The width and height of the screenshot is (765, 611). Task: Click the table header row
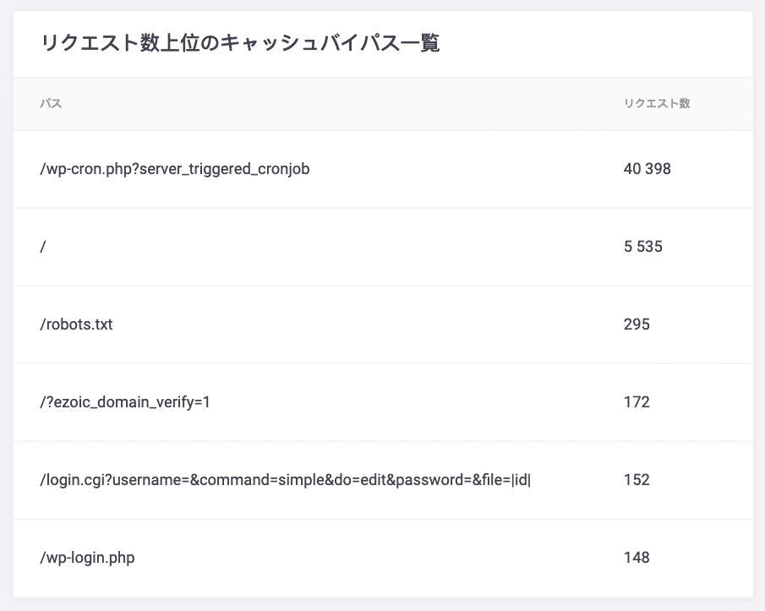pos(382,103)
